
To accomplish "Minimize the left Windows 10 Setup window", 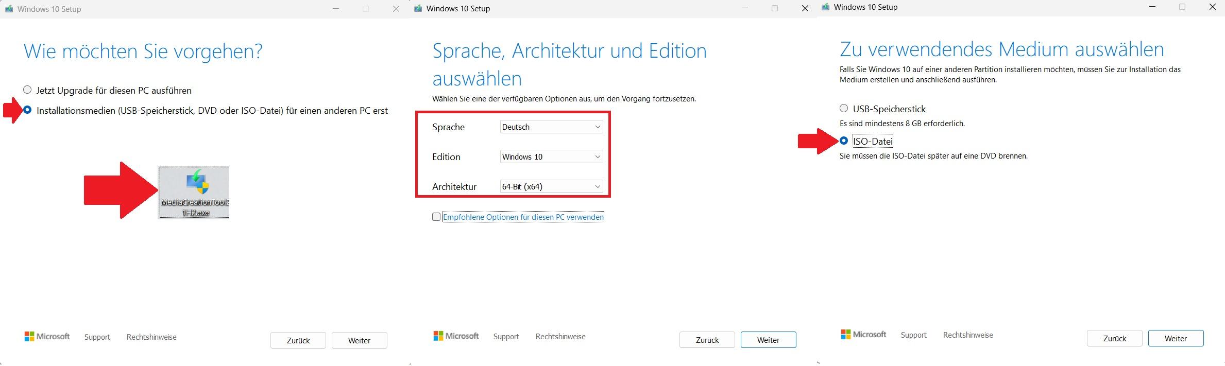I will (336, 9).
